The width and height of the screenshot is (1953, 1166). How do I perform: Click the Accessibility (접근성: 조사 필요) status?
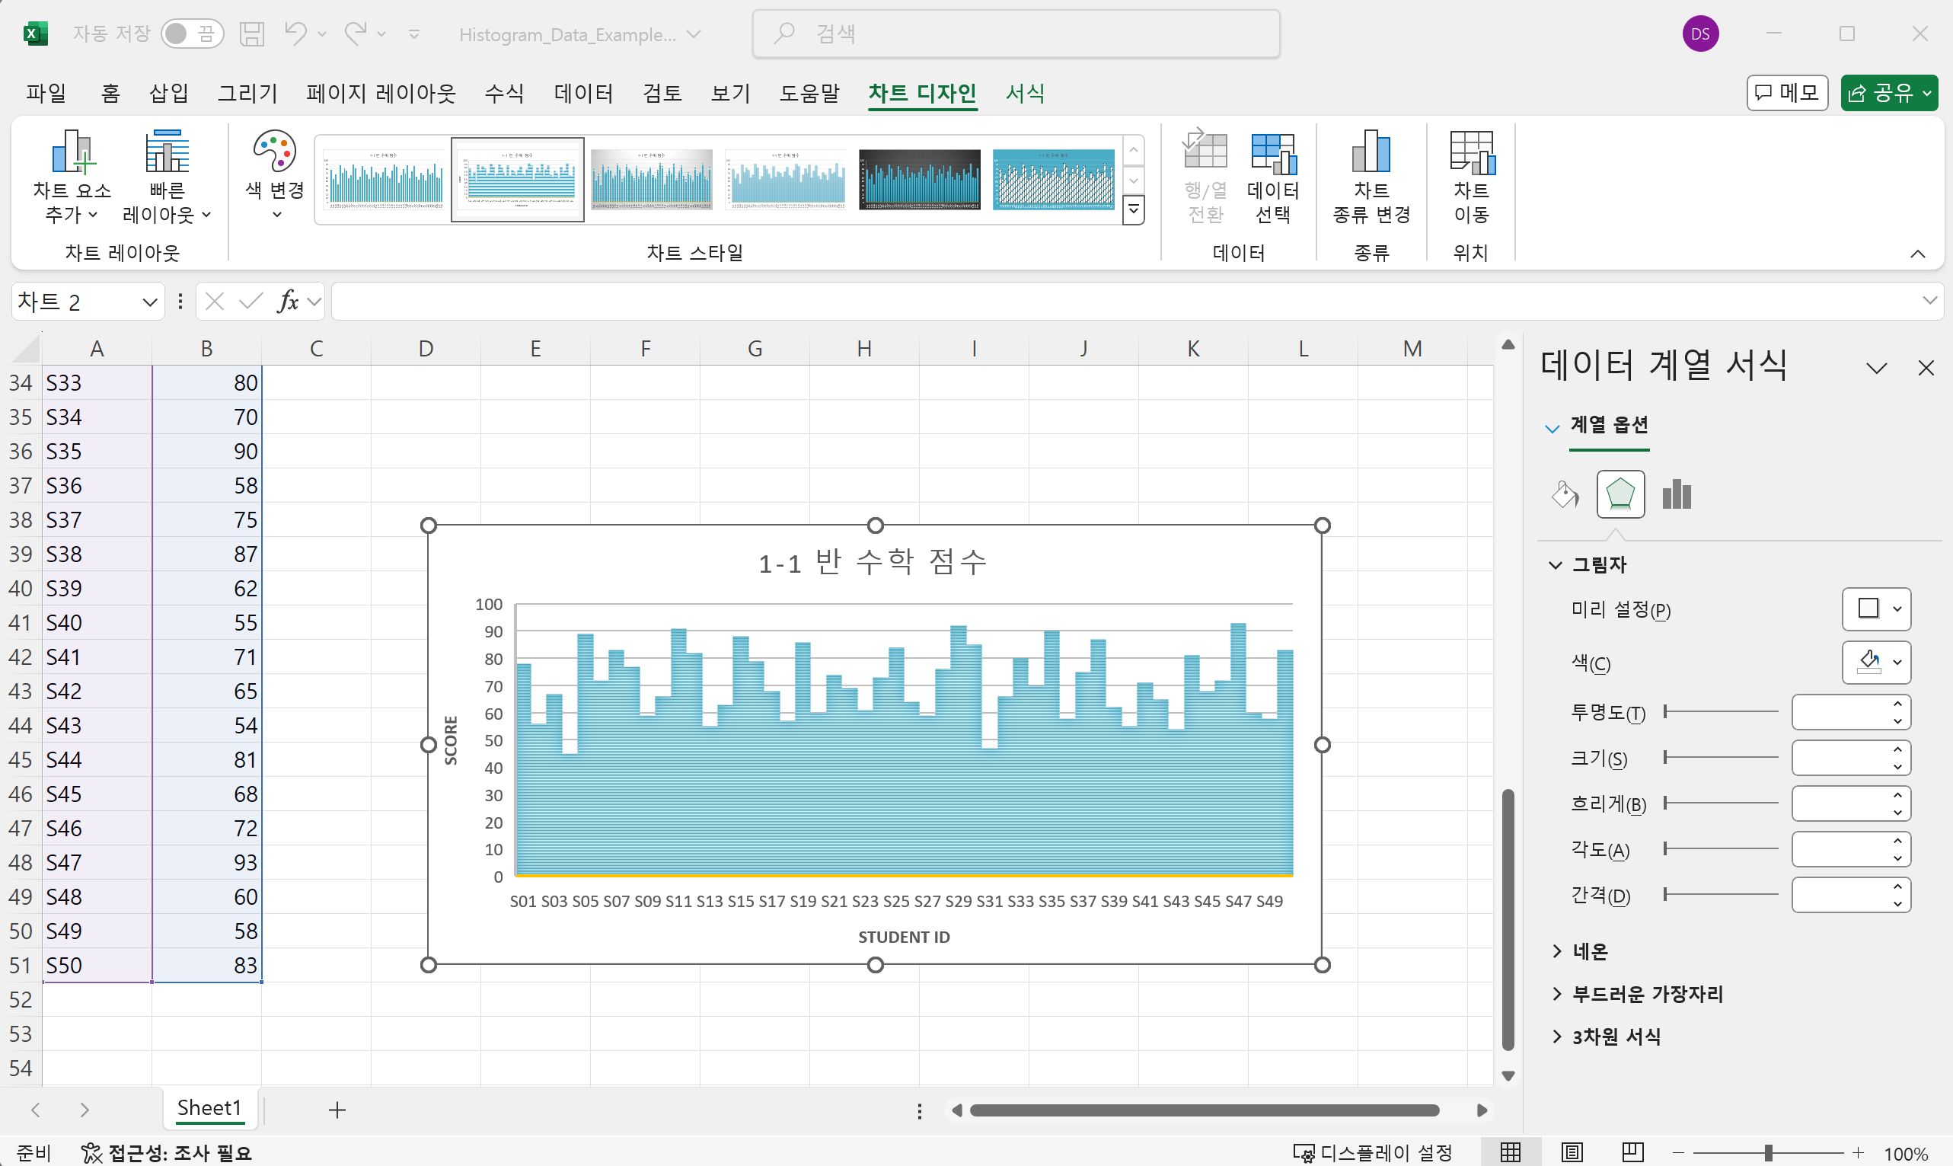coord(166,1152)
